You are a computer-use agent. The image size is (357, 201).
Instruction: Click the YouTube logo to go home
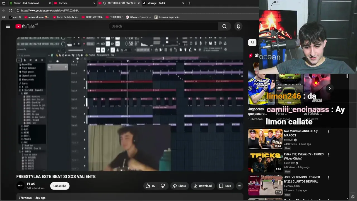[25, 26]
